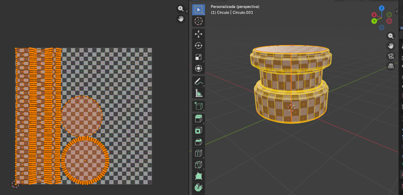Choose the Measure ruler tool
This screenshot has height=195, width=403.
pos(198,93)
